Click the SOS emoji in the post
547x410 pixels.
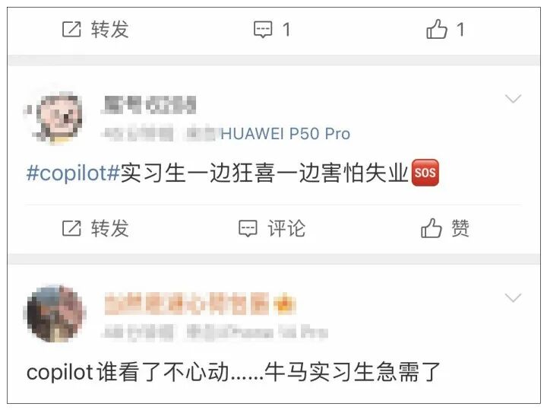coord(425,173)
